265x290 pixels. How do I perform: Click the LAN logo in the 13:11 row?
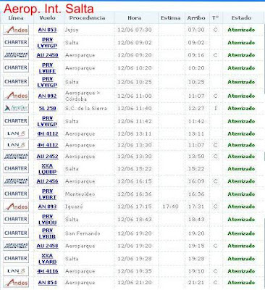(x=16, y=133)
